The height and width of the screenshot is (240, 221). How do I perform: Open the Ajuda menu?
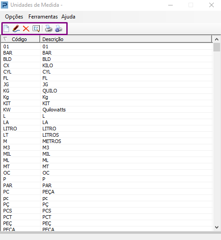68,17
